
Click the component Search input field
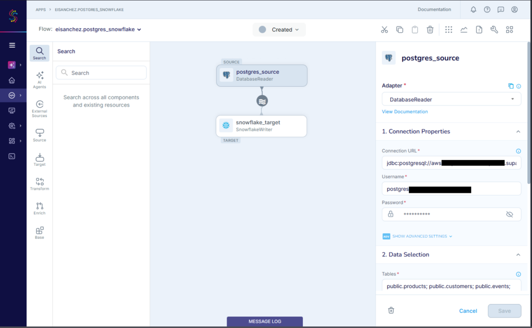point(101,73)
